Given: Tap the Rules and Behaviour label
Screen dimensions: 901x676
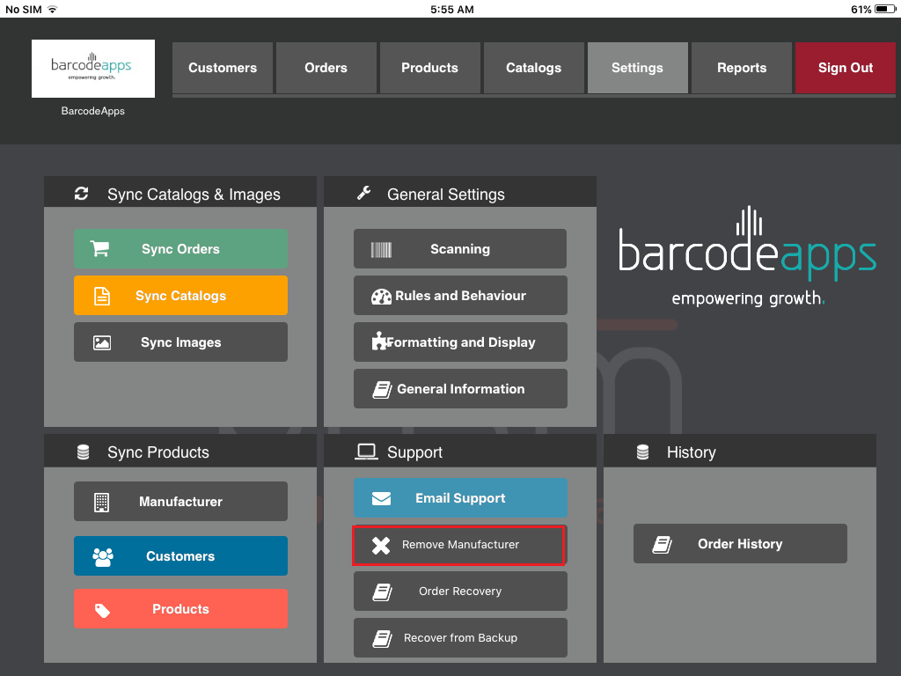Looking at the screenshot, I should pyautogui.click(x=460, y=296).
